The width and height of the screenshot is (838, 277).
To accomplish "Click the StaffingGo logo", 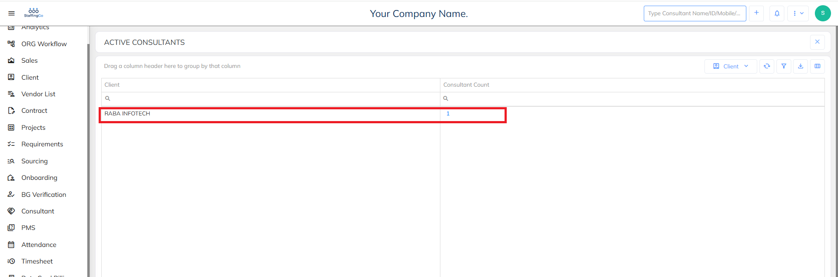I will coord(34,13).
